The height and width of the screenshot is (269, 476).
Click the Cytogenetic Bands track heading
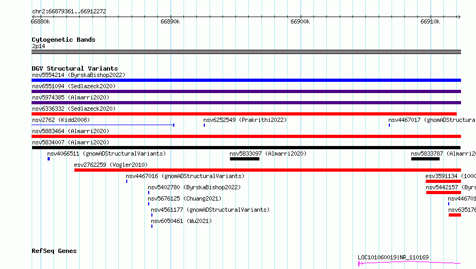point(64,40)
